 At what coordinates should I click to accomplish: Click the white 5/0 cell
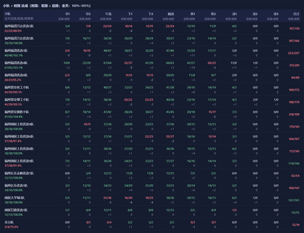coord(234,50)
